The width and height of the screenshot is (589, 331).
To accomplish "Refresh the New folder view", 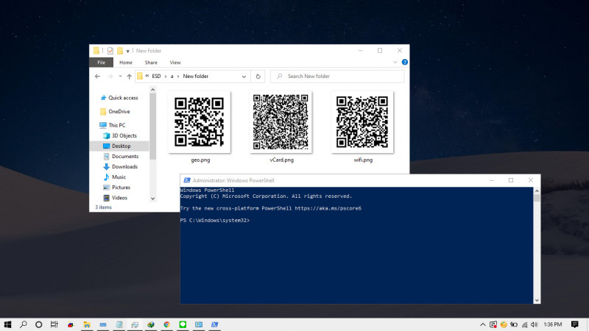I will pos(258,76).
